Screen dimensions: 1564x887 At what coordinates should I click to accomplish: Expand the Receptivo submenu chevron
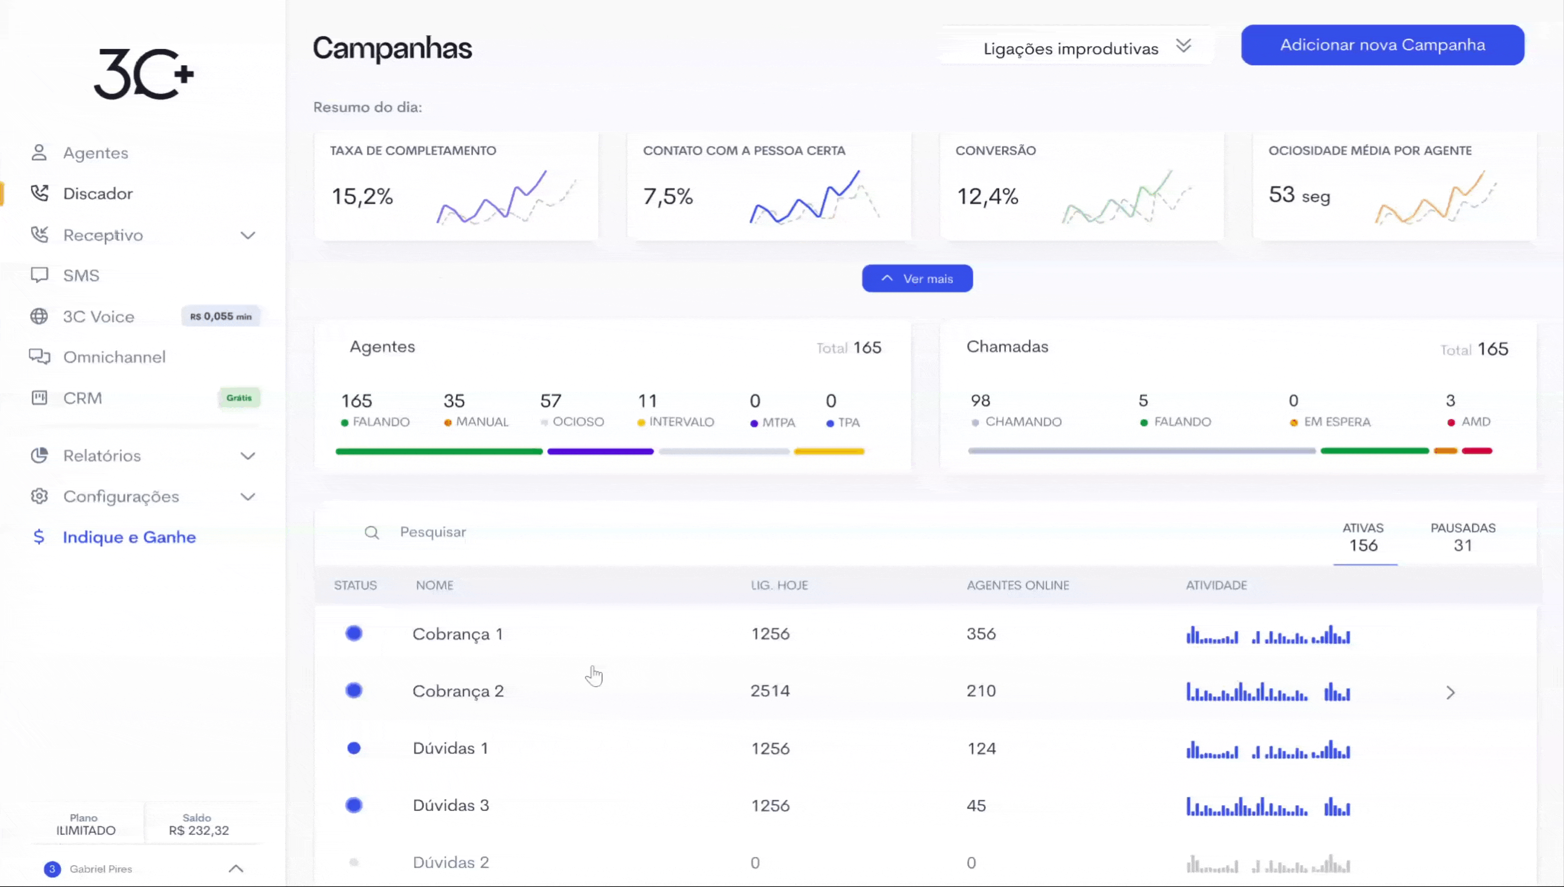click(247, 235)
